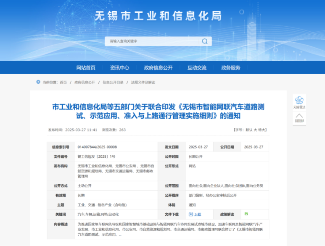The height and width of the screenshot is (246, 325).
Task: Click the search magnifier icon
Action: (x=205, y=41)
